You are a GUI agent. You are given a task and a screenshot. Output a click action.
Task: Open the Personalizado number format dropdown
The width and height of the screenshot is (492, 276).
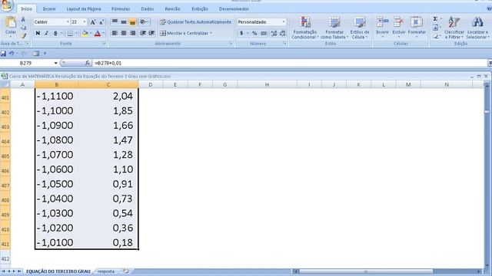coord(284,22)
